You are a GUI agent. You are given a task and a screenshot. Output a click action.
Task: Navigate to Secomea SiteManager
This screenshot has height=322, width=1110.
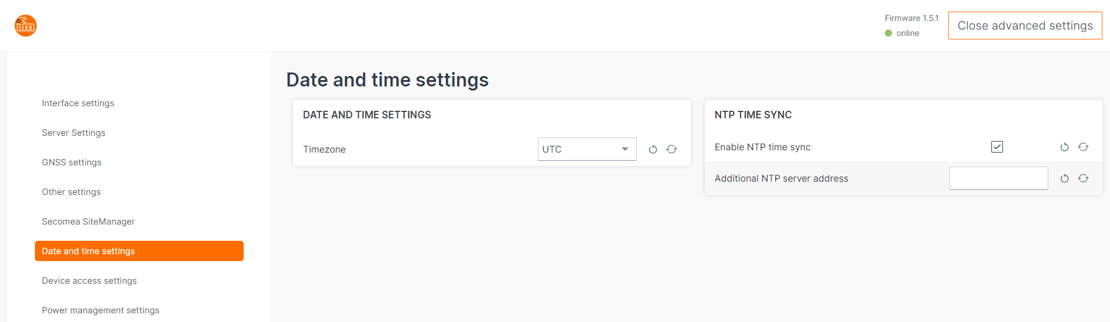click(88, 222)
